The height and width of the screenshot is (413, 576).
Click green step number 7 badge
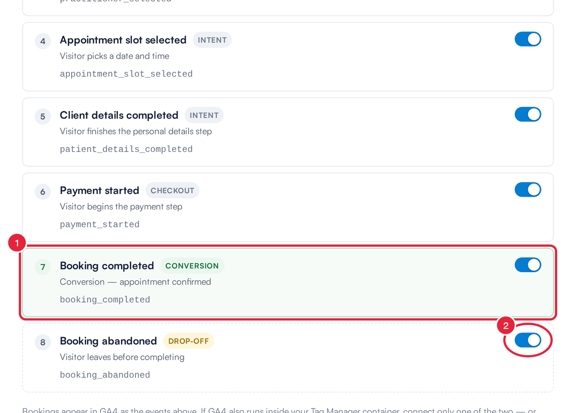(43, 267)
